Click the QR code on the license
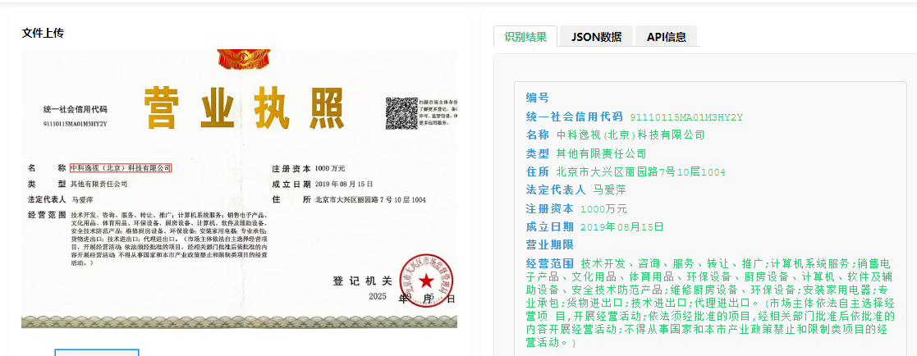 click(x=401, y=113)
